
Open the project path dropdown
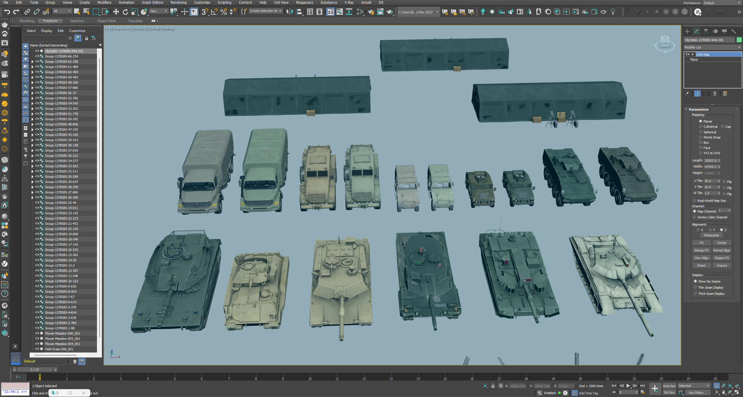pyautogui.click(x=419, y=11)
